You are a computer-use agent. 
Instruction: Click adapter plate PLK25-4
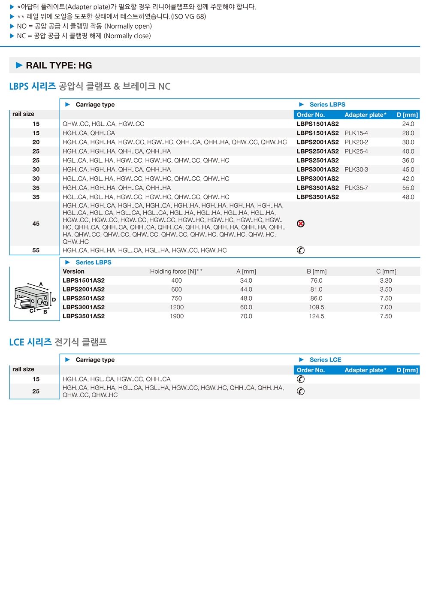pyautogui.click(x=356, y=151)
